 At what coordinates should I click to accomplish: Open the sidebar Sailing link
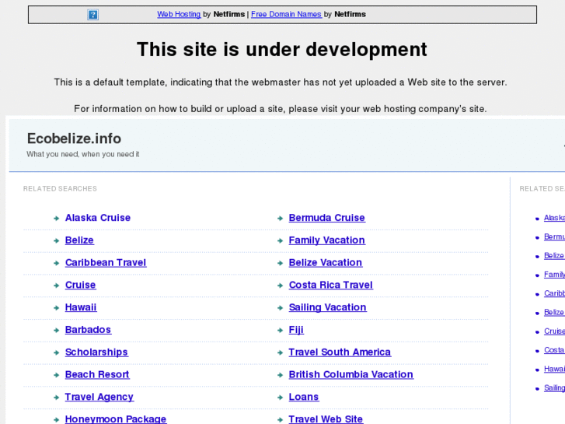(x=554, y=387)
